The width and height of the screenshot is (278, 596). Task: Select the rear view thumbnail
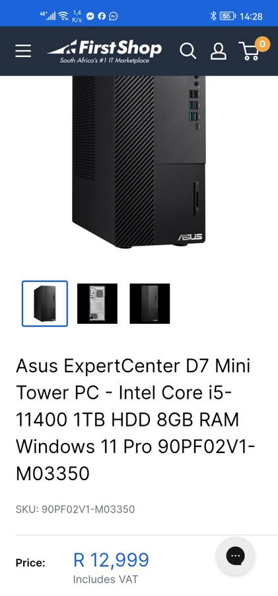(x=97, y=304)
